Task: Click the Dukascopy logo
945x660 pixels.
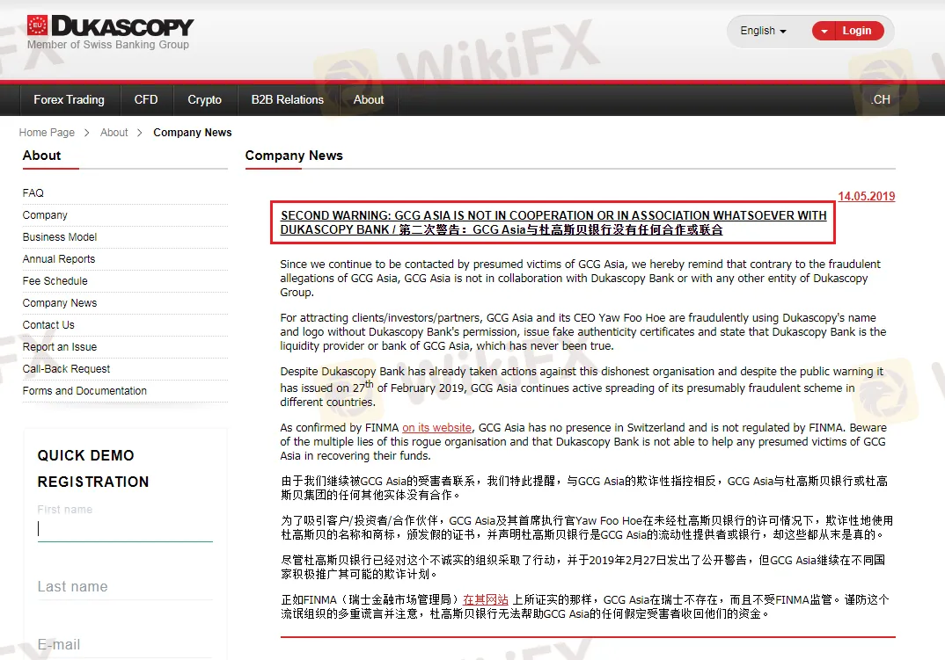Action: (110, 25)
